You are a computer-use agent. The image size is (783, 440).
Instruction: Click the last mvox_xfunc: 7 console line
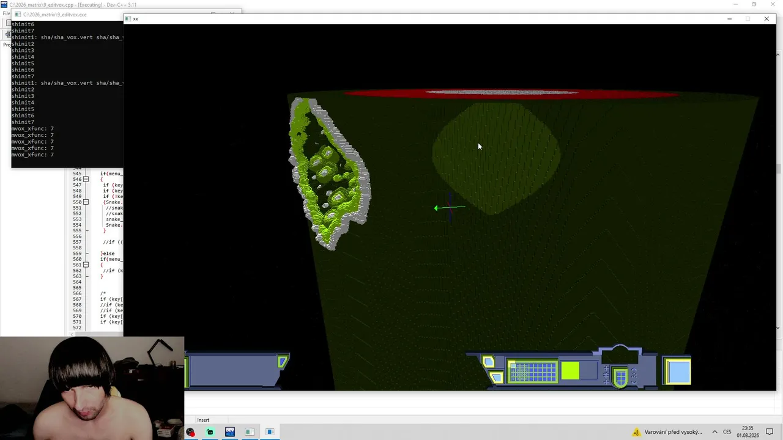click(x=32, y=155)
